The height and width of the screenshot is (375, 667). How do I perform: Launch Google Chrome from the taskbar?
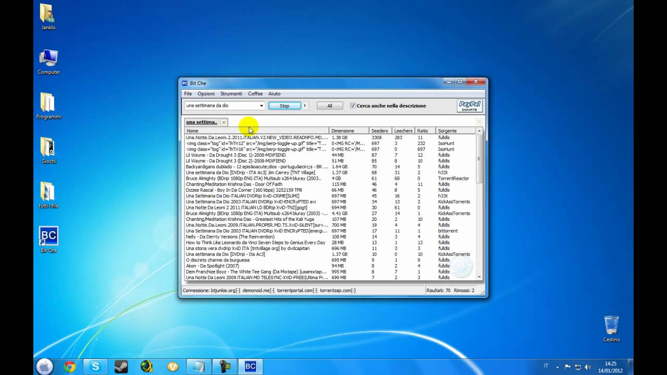(70, 367)
